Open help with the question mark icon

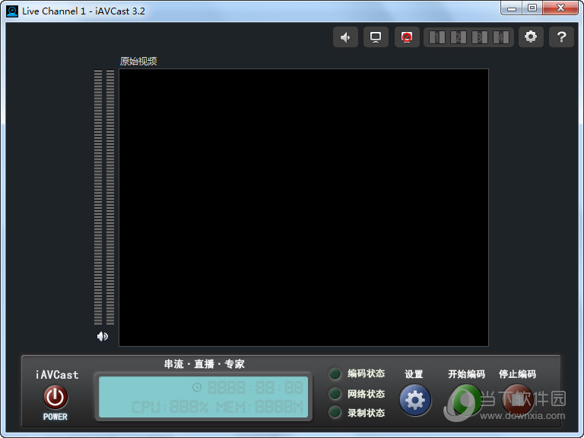[x=561, y=36]
